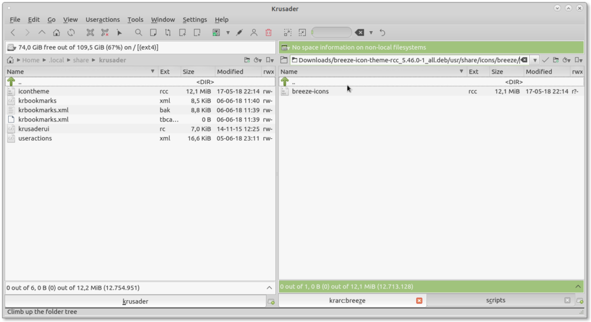Click the dashed square with outward arrow icon
The image size is (591, 322).
287,33
